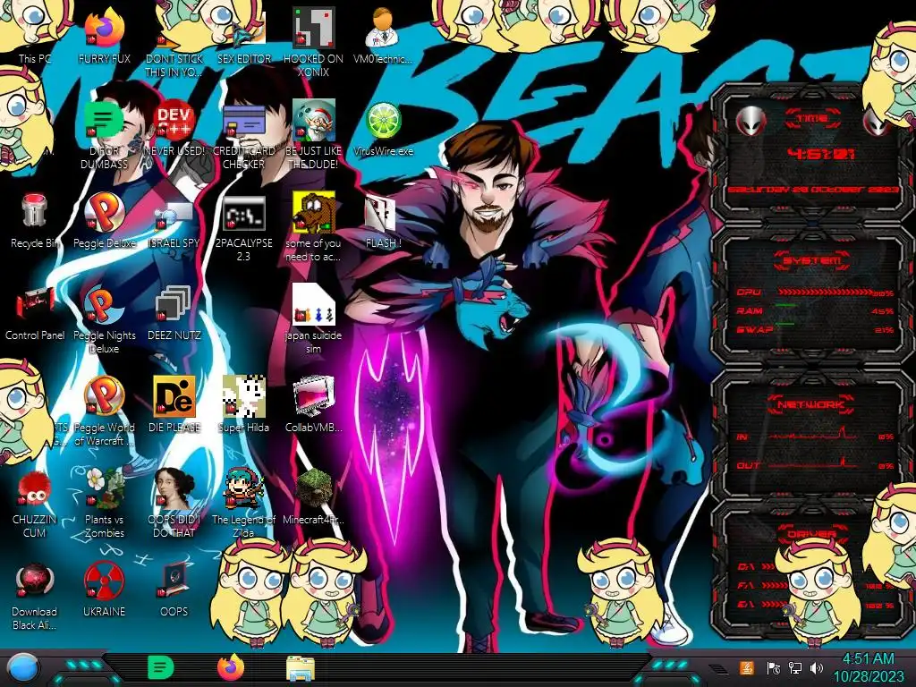Image resolution: width=916 pixels, height=687 pixels.
Task: Open the NEVER USED! Dev-C++ icon
Action: pyautogui.click(x=174, y=127)
